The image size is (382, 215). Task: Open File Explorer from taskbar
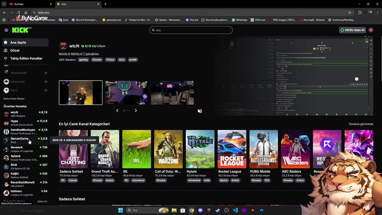coord(174,210)
